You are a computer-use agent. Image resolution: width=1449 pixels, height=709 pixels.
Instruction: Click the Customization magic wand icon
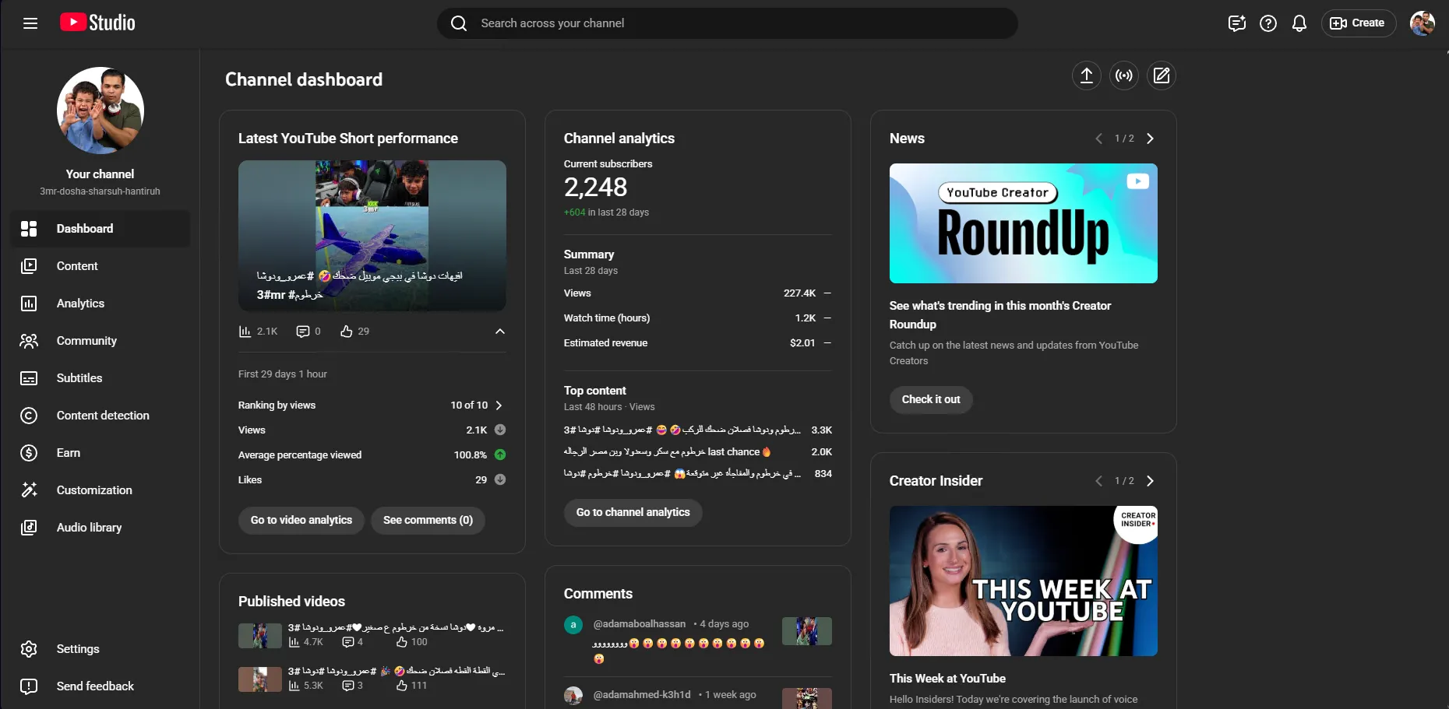point(29,490)
